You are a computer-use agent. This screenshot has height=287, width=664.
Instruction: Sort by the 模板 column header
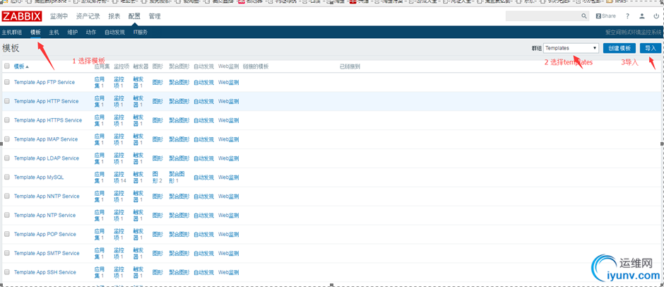[22, 66]
